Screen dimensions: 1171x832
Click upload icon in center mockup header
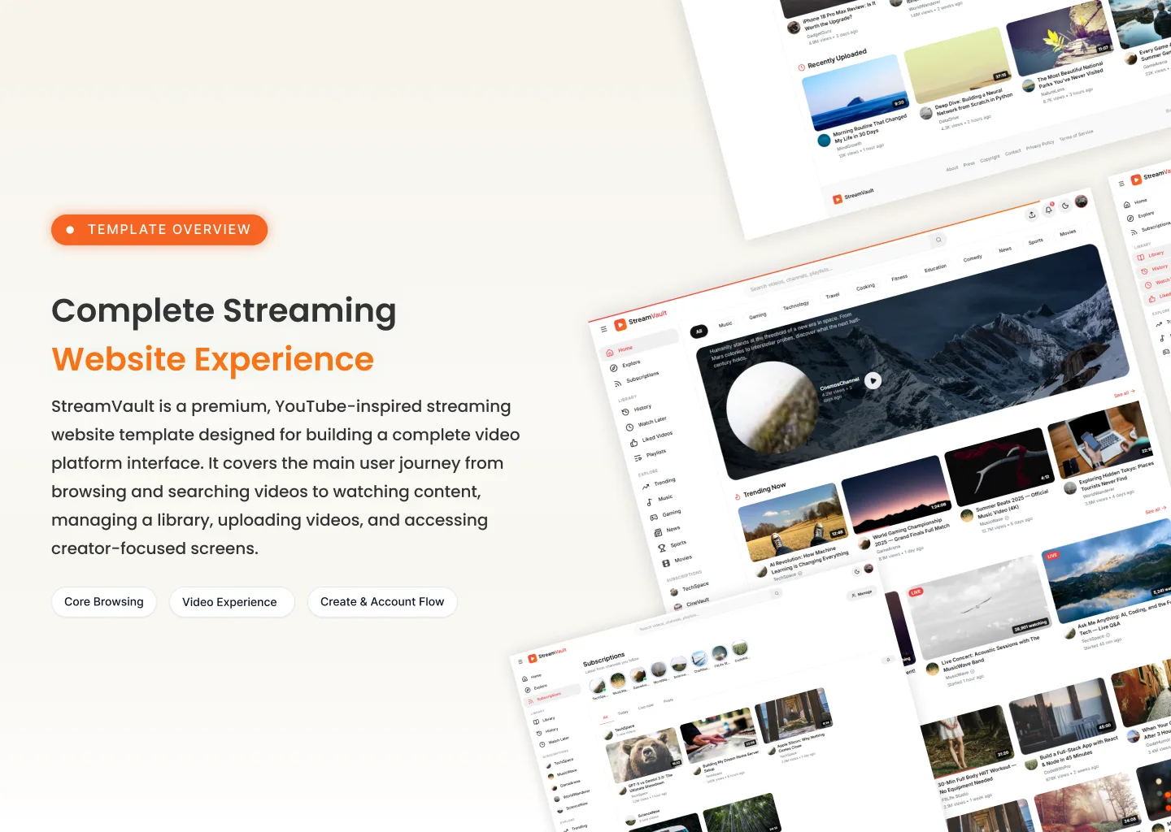pos(1032,214)
